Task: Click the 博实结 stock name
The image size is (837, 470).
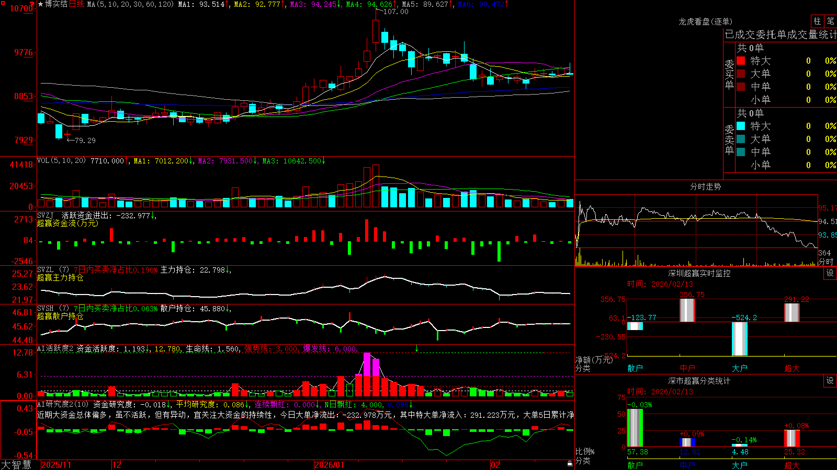Action: tap(56, 4)
